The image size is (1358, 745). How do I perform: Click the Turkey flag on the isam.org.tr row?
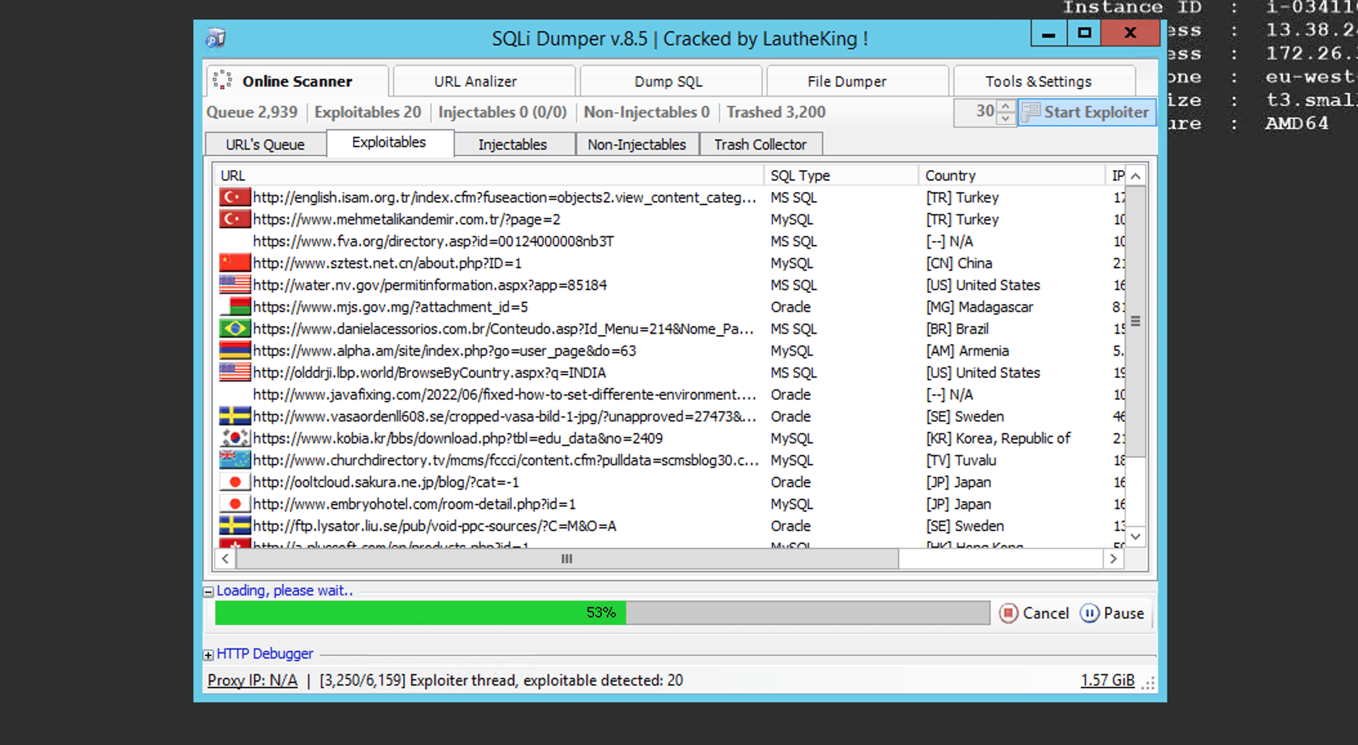[x=234, y=197]
